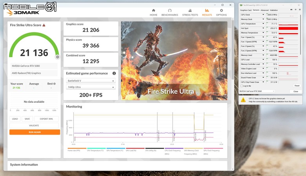The image size is (306, 176).
Task: Click the EXPORT XML button
Action: [46, 119]
